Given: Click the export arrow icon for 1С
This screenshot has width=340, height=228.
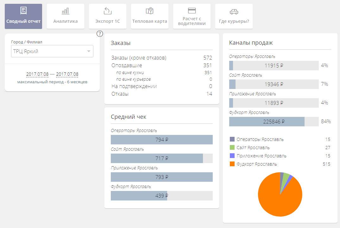Looking at the screenshot, I should [108, 11].
